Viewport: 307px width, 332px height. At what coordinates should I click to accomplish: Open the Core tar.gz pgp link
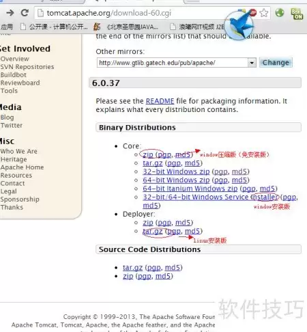174,163
